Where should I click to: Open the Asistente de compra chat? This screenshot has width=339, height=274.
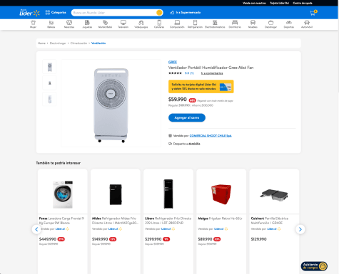click(314, 266)
